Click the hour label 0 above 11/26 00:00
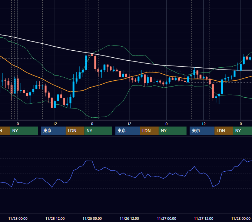252x222 pixels. point(92,124)
